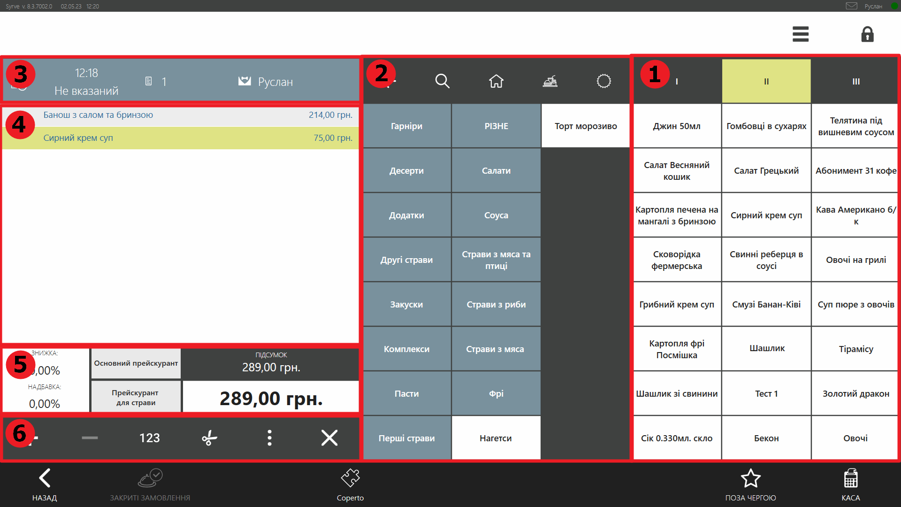Go to the menu home icon

[496, 81]
